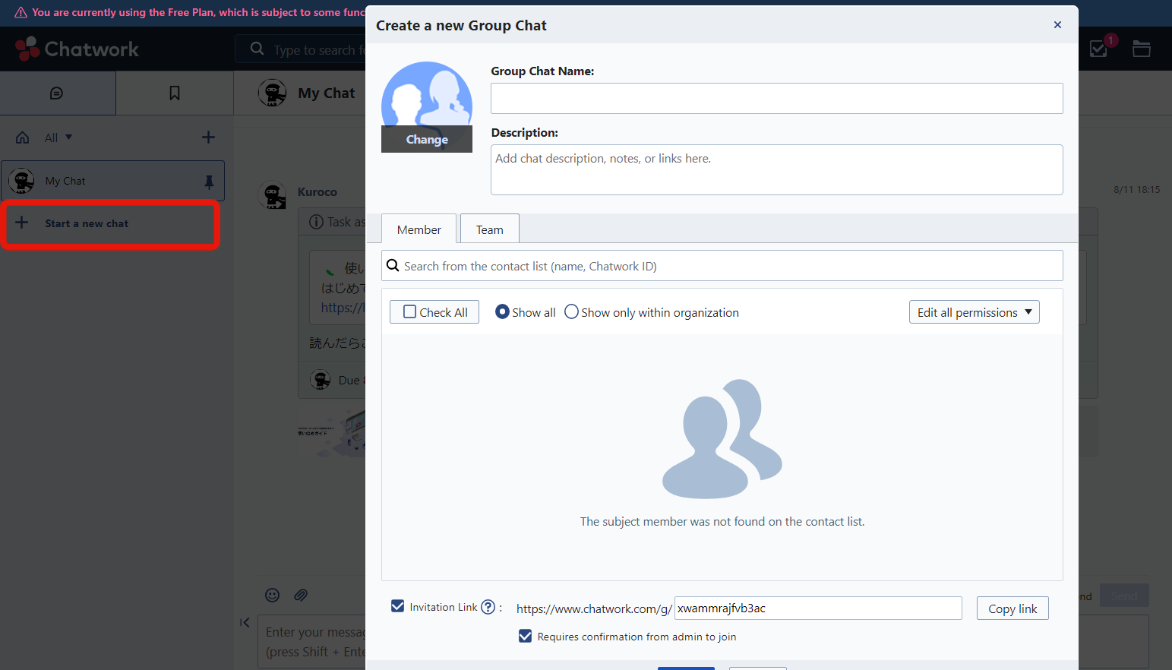Enable the Check All checkbox
The image size is (1172, 670).
[x=410, y=311]
